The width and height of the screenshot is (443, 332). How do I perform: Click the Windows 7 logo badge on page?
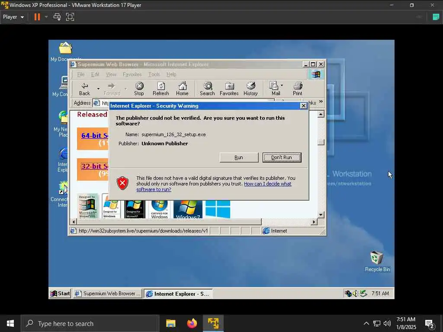188,210
